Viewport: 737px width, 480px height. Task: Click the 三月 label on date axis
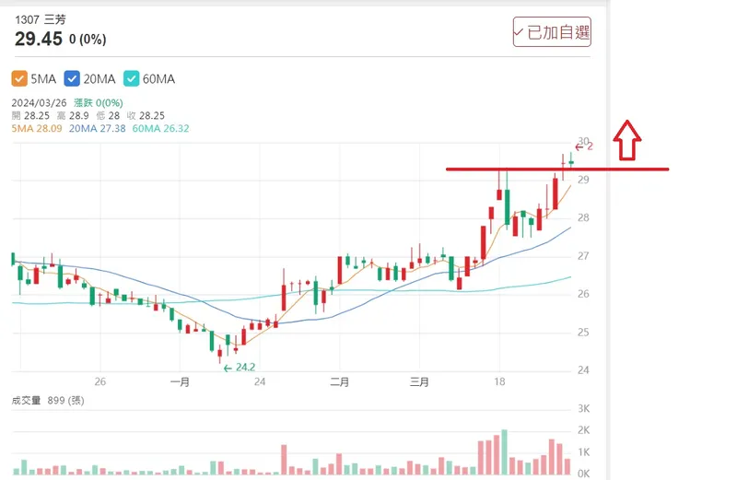point(419,381)
